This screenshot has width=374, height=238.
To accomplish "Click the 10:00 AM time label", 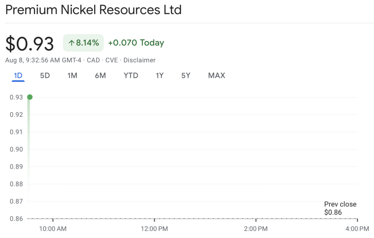I will (x=53, y=229).
